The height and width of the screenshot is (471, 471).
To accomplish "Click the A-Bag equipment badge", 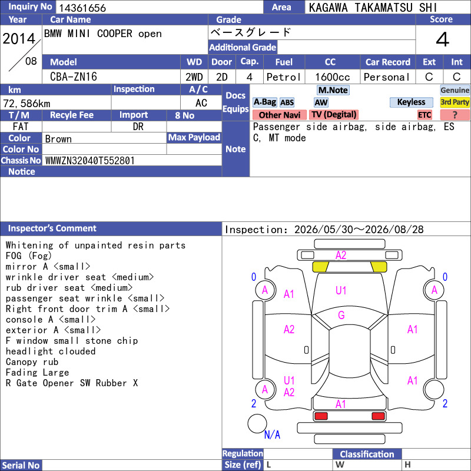I will point(264,102).
